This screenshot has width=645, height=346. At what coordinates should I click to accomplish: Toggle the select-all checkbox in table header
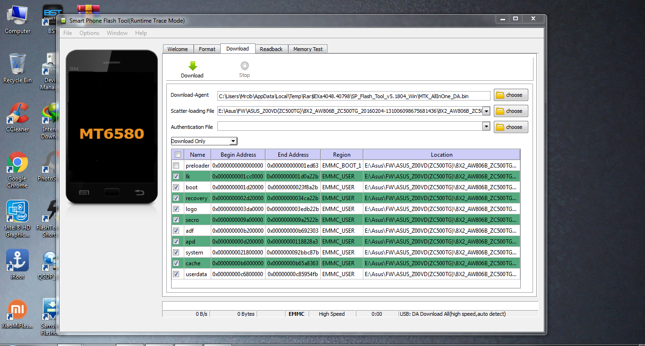pos(178,155)
